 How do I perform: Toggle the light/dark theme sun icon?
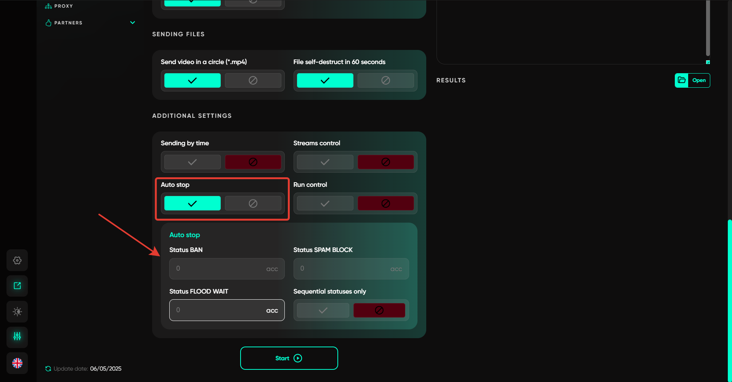tap(17, 312)
